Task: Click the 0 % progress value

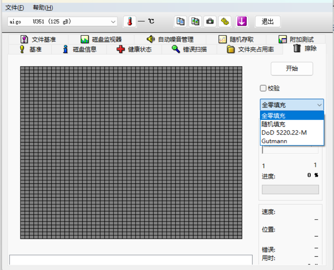Action: [x=313, y=175]
